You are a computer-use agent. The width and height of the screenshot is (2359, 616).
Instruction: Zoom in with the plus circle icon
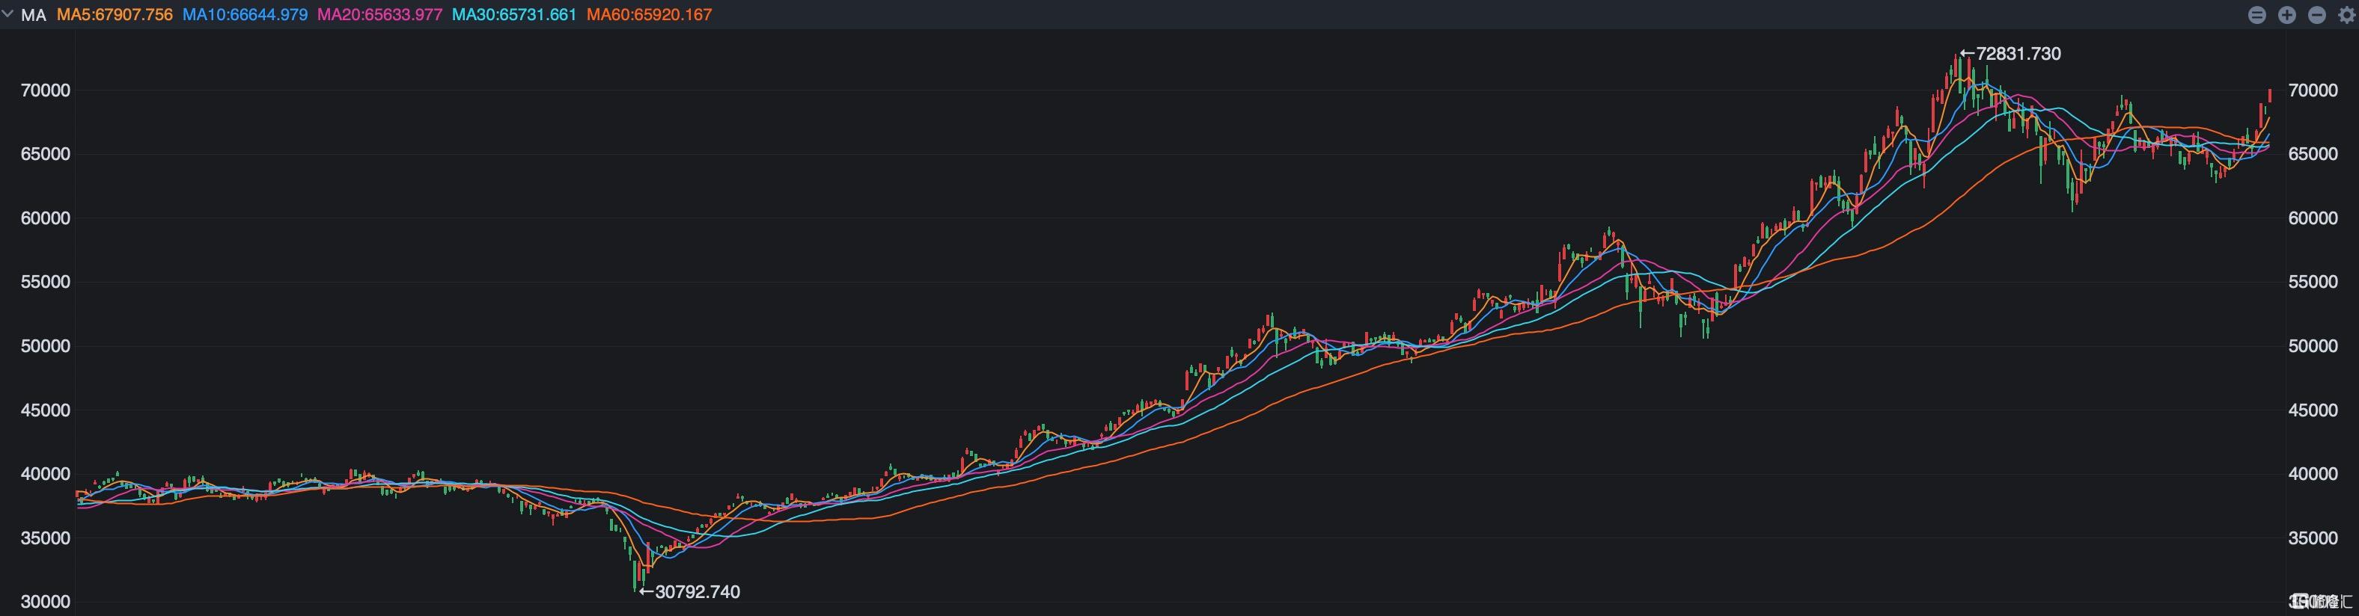point(2286,15)
